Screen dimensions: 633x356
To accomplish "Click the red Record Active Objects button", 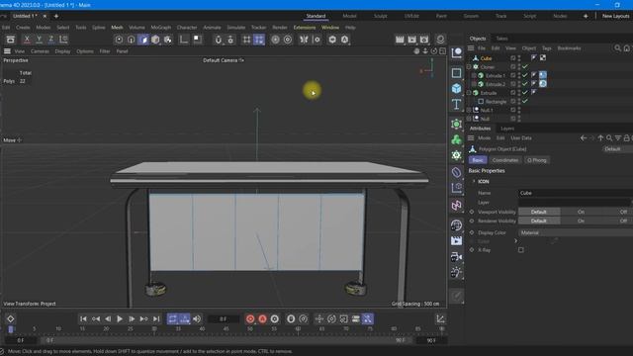I will 250,318.
